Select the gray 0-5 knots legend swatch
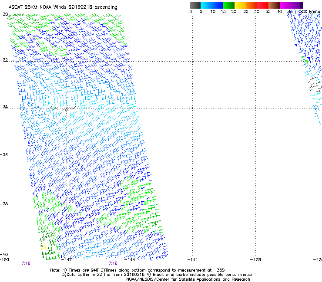 [195, 5]
